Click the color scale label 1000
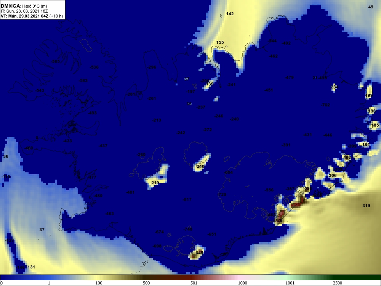This screenshot has height=286, width=381. point(242,283)
